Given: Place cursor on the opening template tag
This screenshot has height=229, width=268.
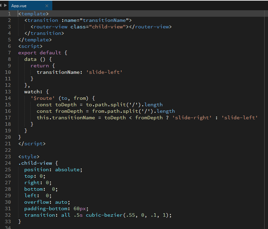Looking at the screenshot, I should pos(33,14).
